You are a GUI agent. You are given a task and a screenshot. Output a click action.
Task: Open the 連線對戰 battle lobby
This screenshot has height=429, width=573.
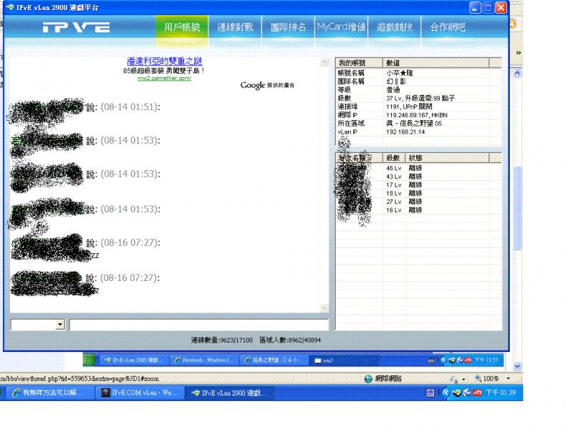pos(236,29)
